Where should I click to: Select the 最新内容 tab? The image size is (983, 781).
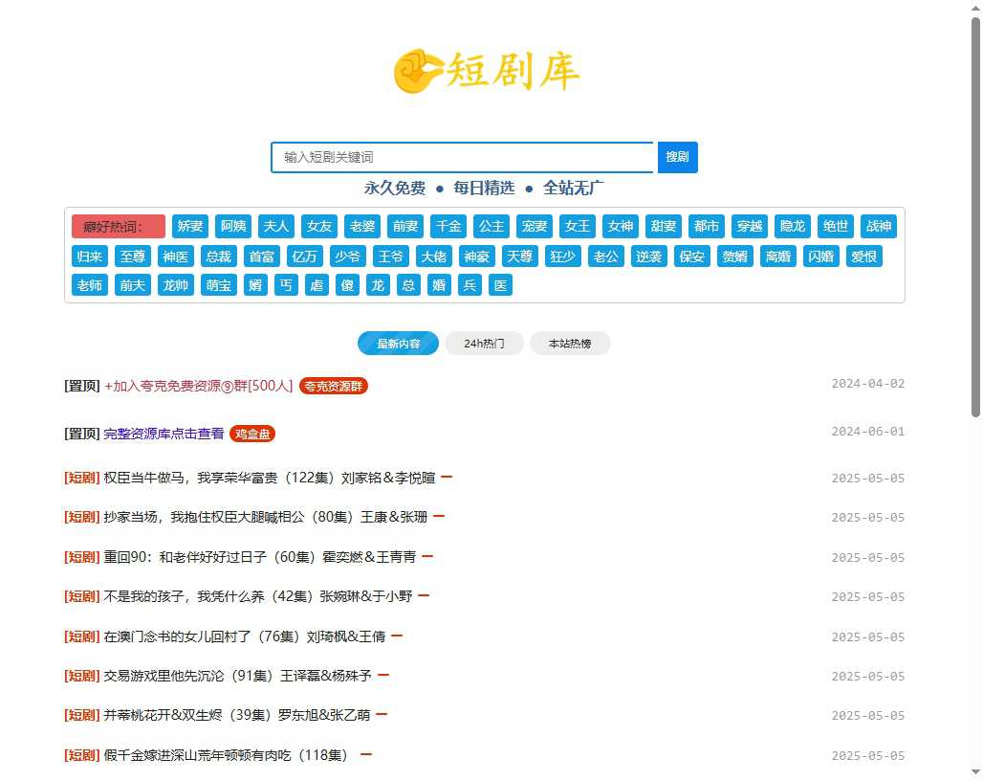(398, 343)
